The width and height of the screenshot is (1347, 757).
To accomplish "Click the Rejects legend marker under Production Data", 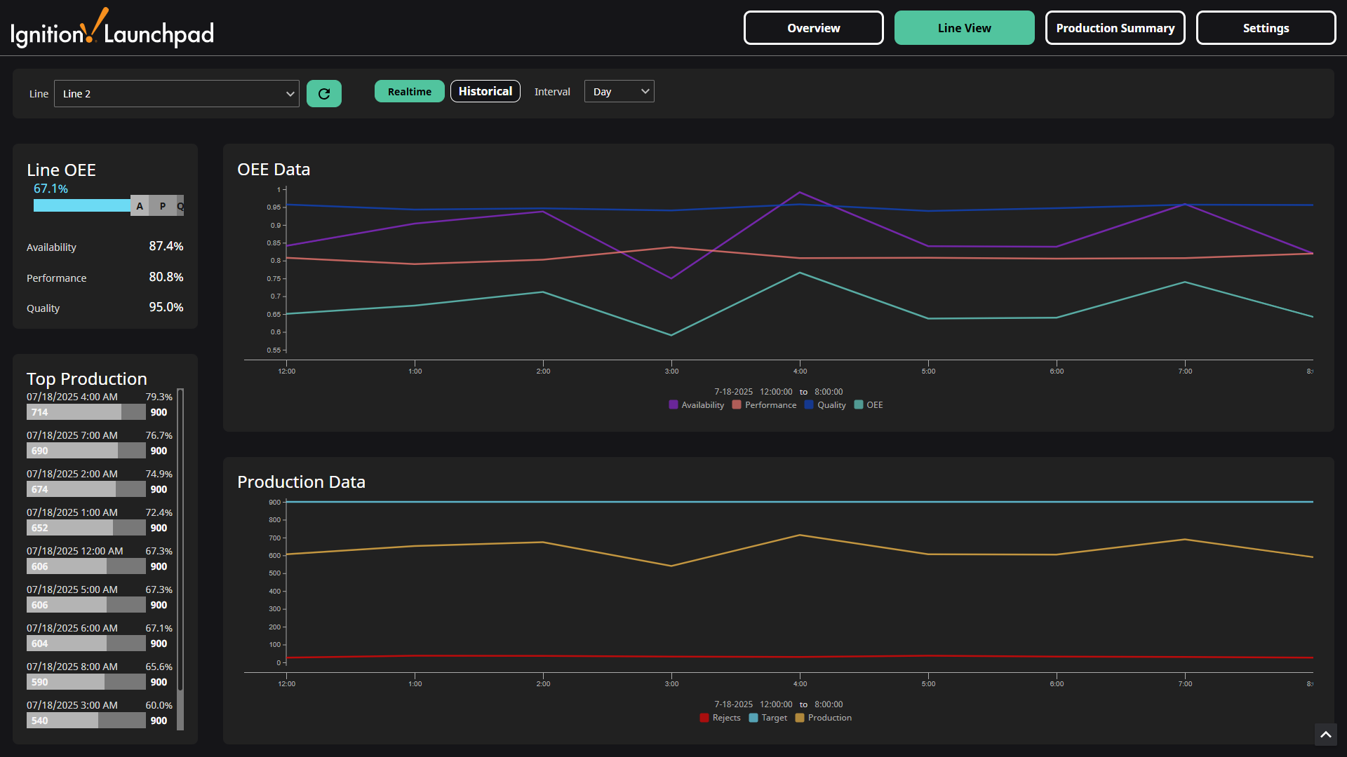I will coord(704,718).
